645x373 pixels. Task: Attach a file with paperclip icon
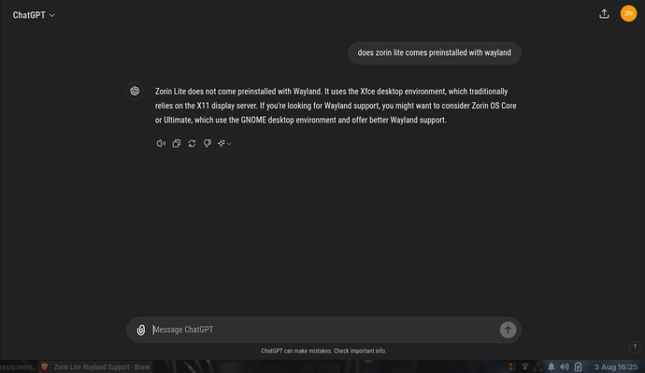(141, 330)
